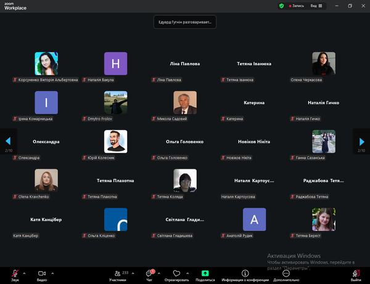Viewport: 370px width, 284px height.
Task: Unmute microphone with the Звук button
Action: coord(14,273)
